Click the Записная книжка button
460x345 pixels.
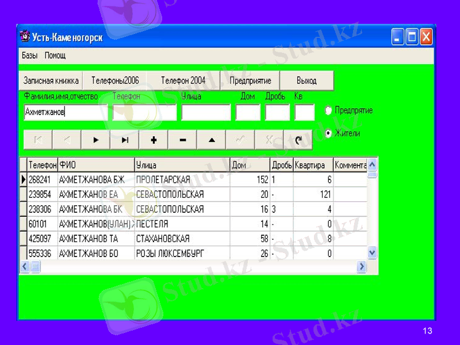pos(51,81)
